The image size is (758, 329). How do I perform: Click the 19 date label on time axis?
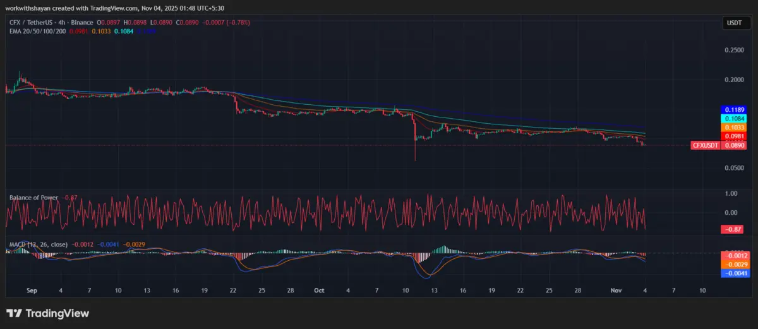coord(204,290)
